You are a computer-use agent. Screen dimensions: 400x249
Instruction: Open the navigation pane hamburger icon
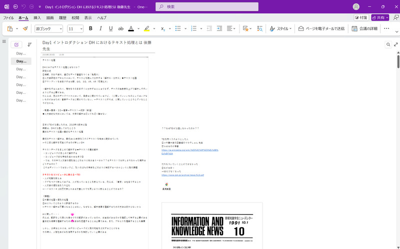pos(4,42)
